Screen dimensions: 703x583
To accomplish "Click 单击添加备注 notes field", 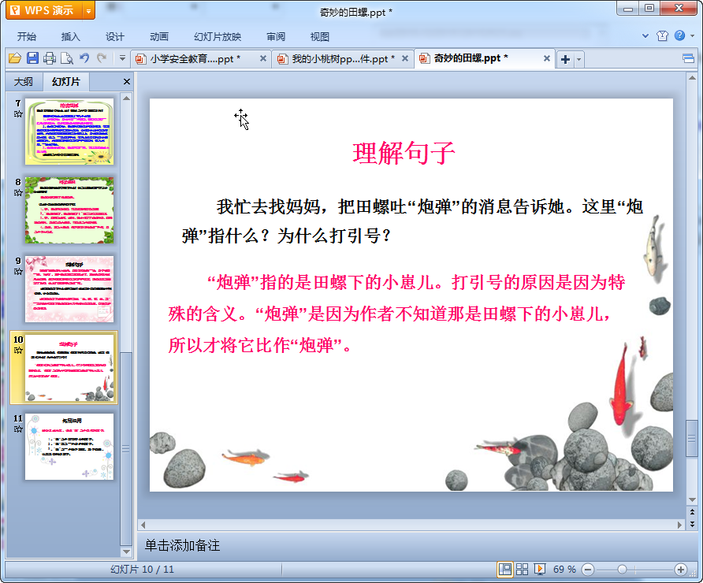I will pyautogui.click(x=182, y=545).
